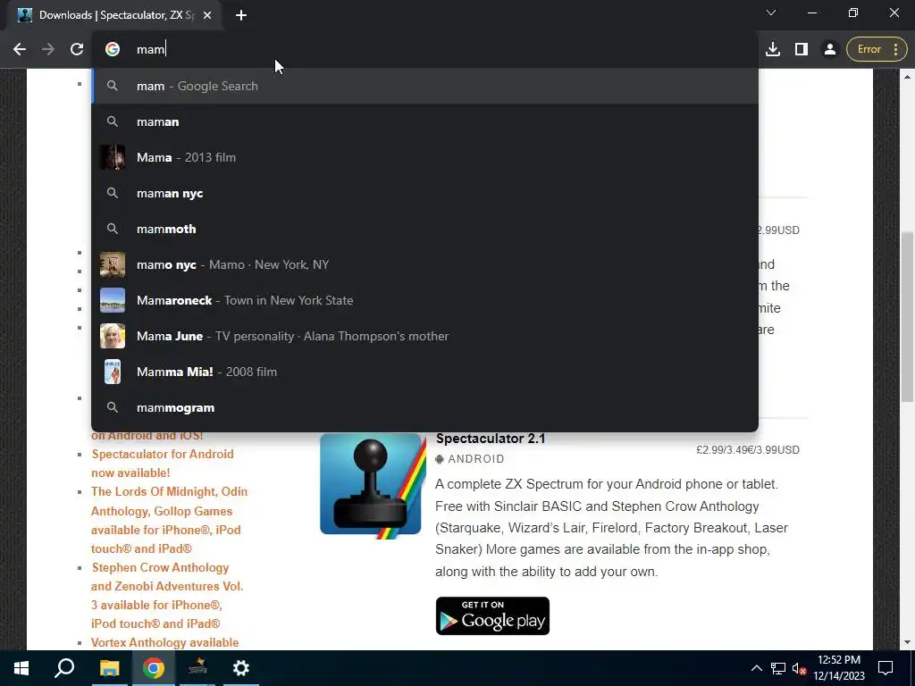
Task: Click the Get it on Google Play badge
Action: click(x=492, y=616)
